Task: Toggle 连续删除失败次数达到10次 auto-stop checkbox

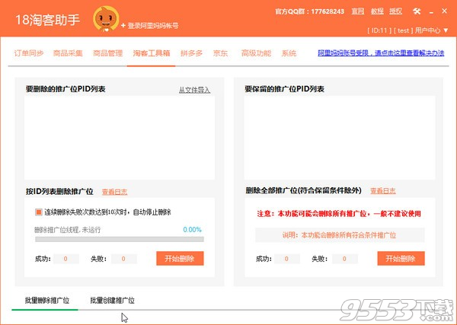Action: click(39, 212)
